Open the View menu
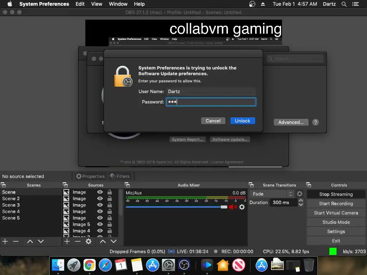 click(x=97, y=4)
